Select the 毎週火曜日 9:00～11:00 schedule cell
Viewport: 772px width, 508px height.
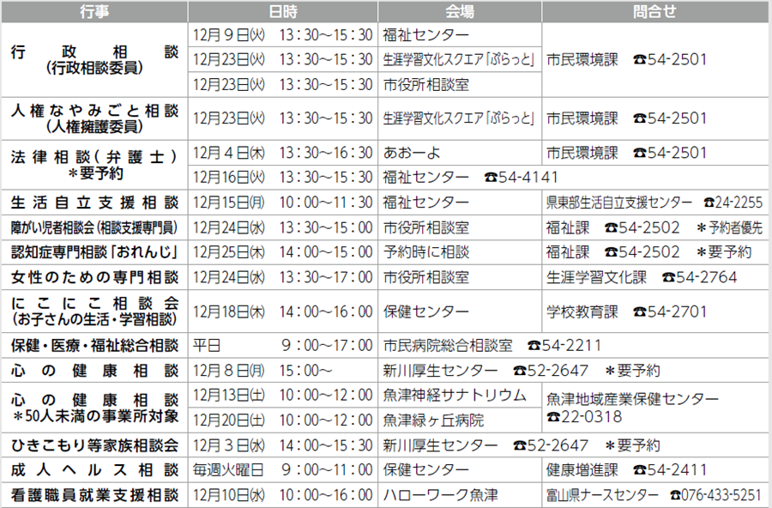tap(282, 470)
